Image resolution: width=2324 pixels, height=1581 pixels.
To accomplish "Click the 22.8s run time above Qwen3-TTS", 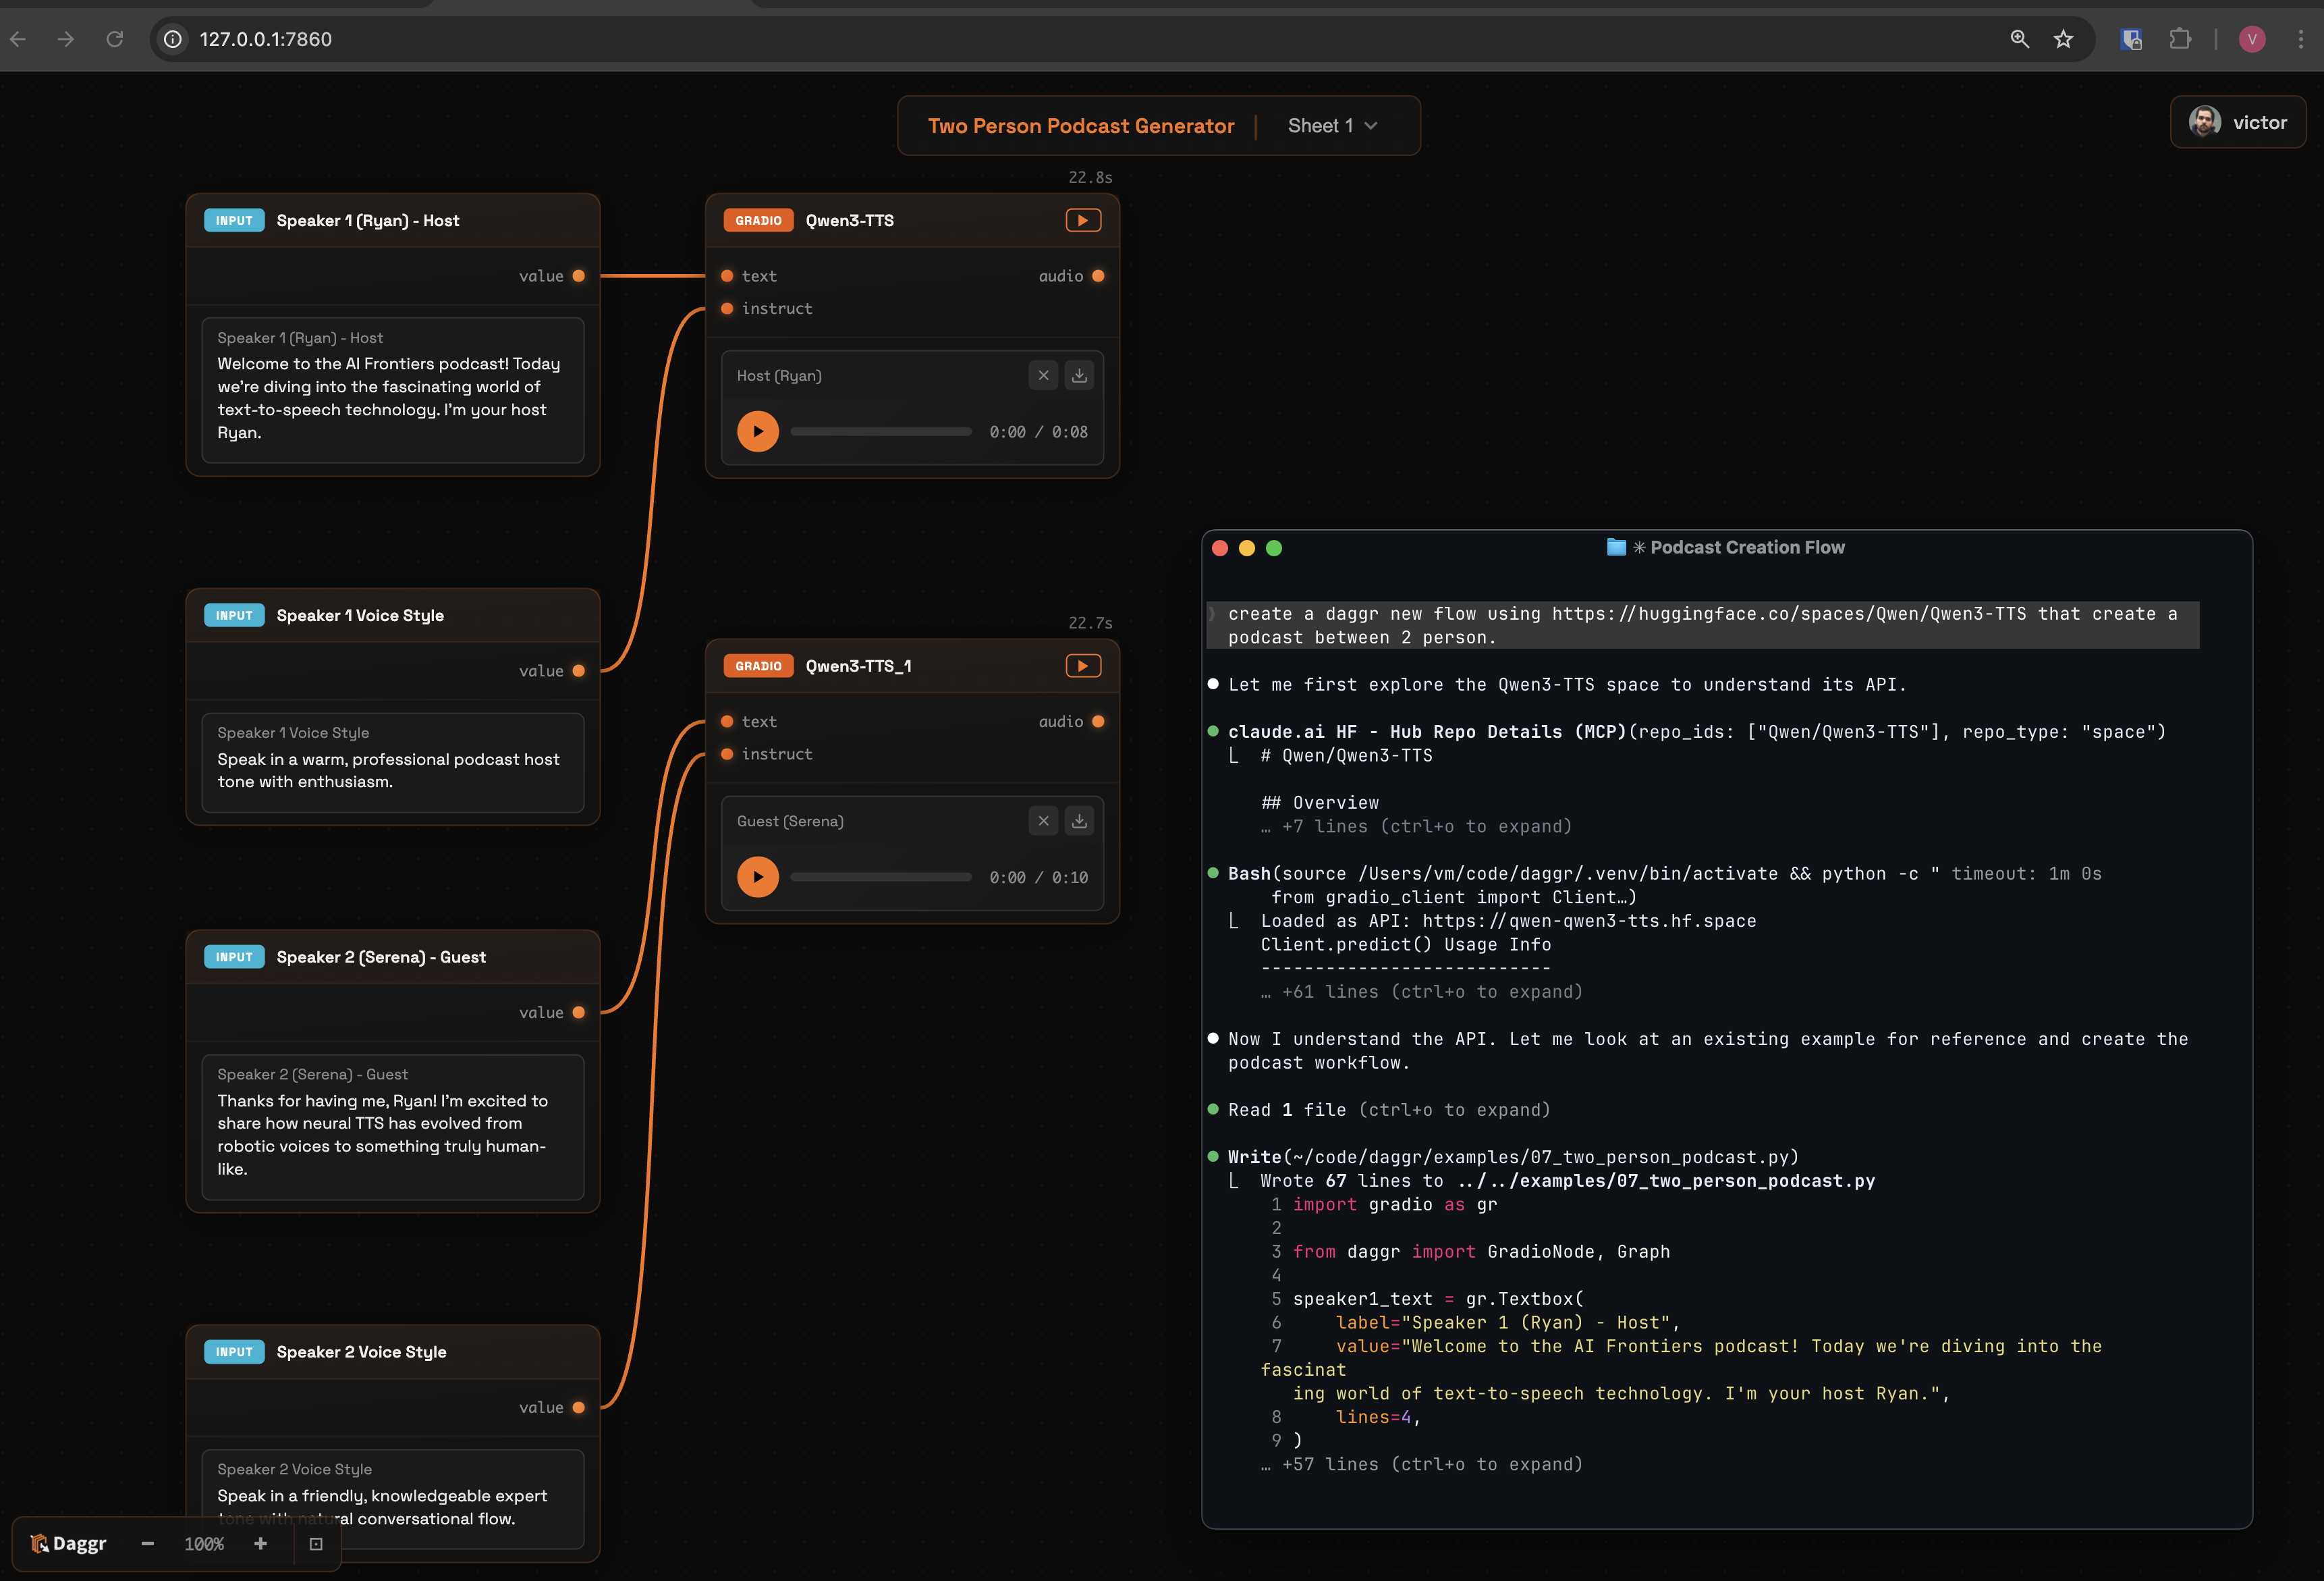I will (x=1090, y=177).
